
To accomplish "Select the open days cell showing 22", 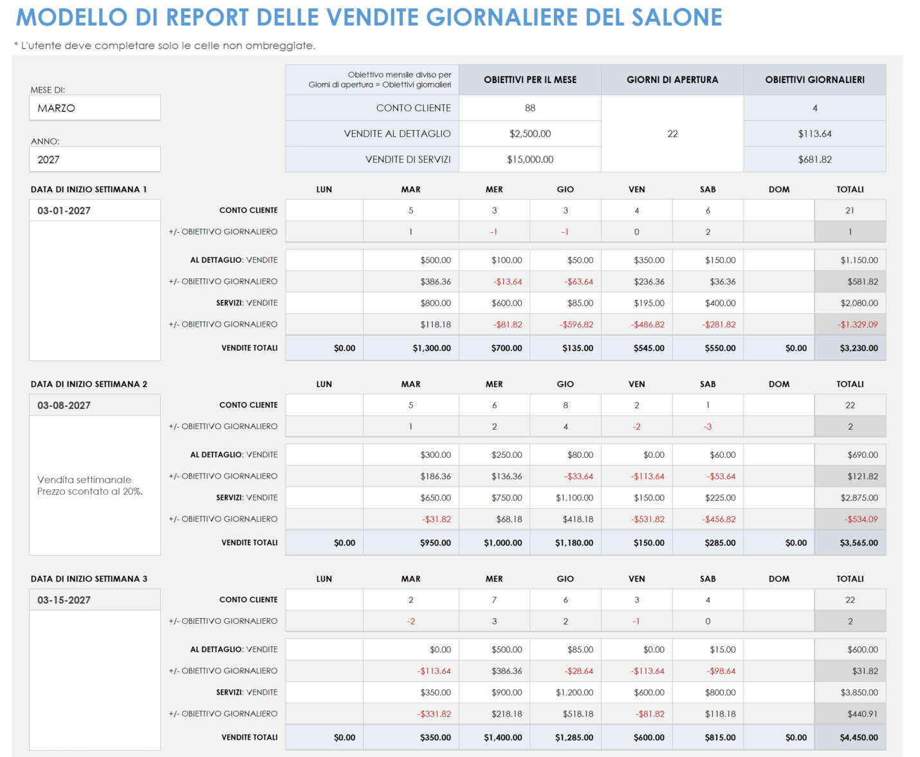I will [672, 134].
